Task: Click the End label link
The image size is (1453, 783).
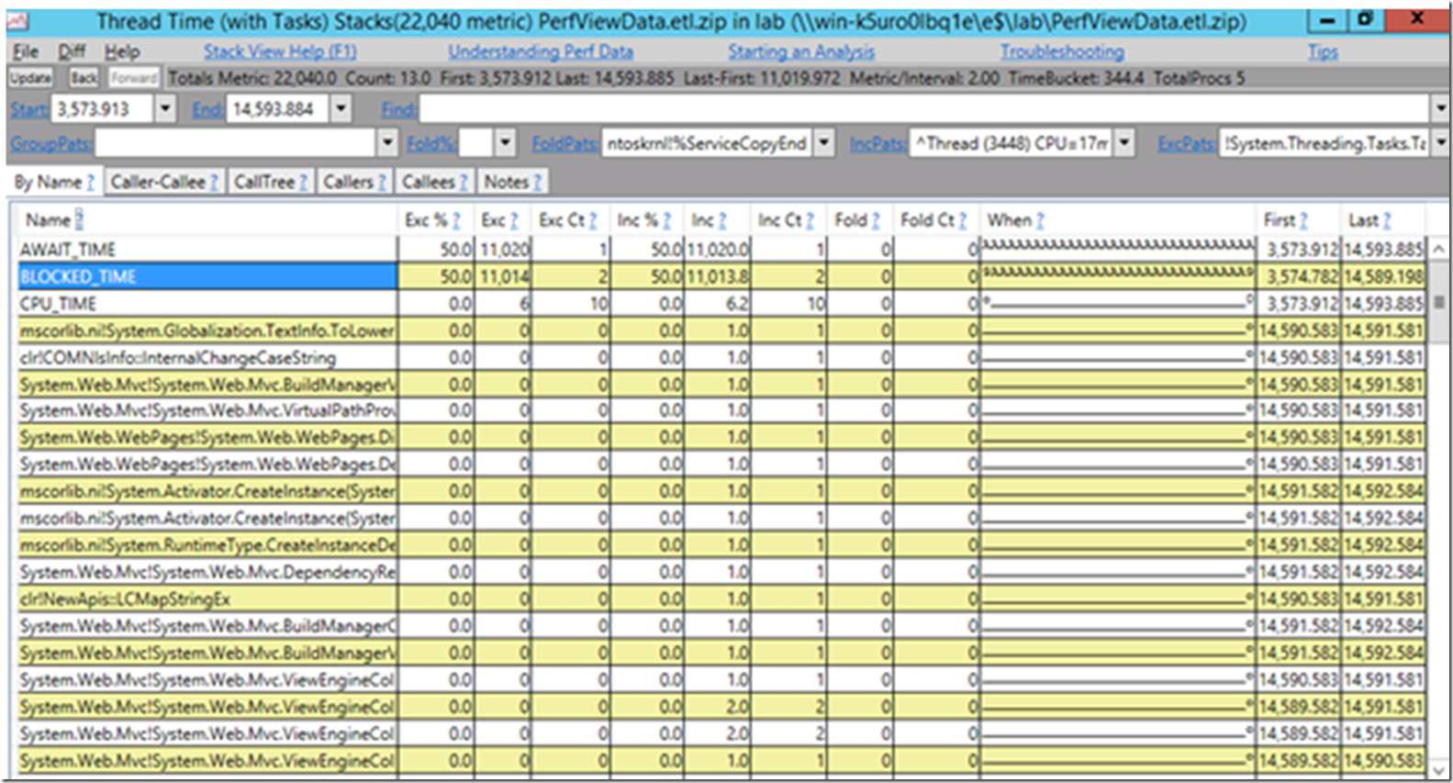Action: (x=207, y=109)
